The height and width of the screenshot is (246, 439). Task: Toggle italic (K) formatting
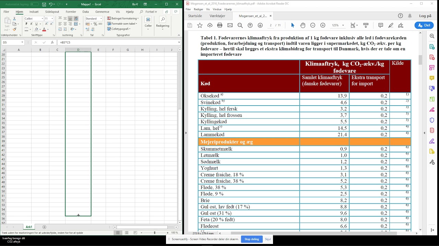click(31, 24)
